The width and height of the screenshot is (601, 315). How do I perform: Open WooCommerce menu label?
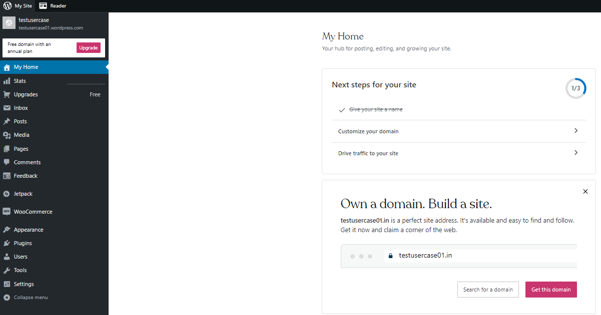[33, 212]
